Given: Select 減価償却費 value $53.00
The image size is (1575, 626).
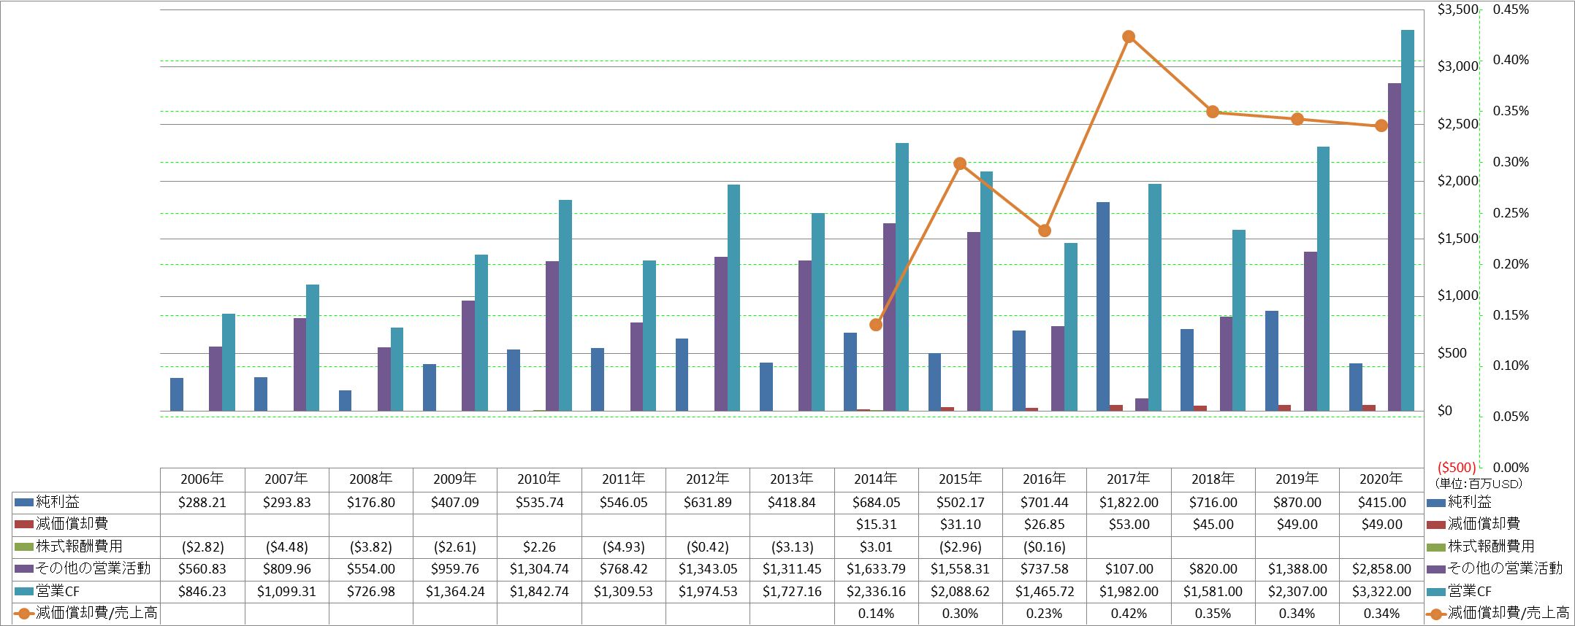Looking at the screenshot, I should (x=1129, y=525).
